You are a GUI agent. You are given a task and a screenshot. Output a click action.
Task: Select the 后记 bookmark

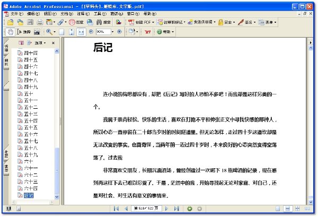tap(29, 195)
